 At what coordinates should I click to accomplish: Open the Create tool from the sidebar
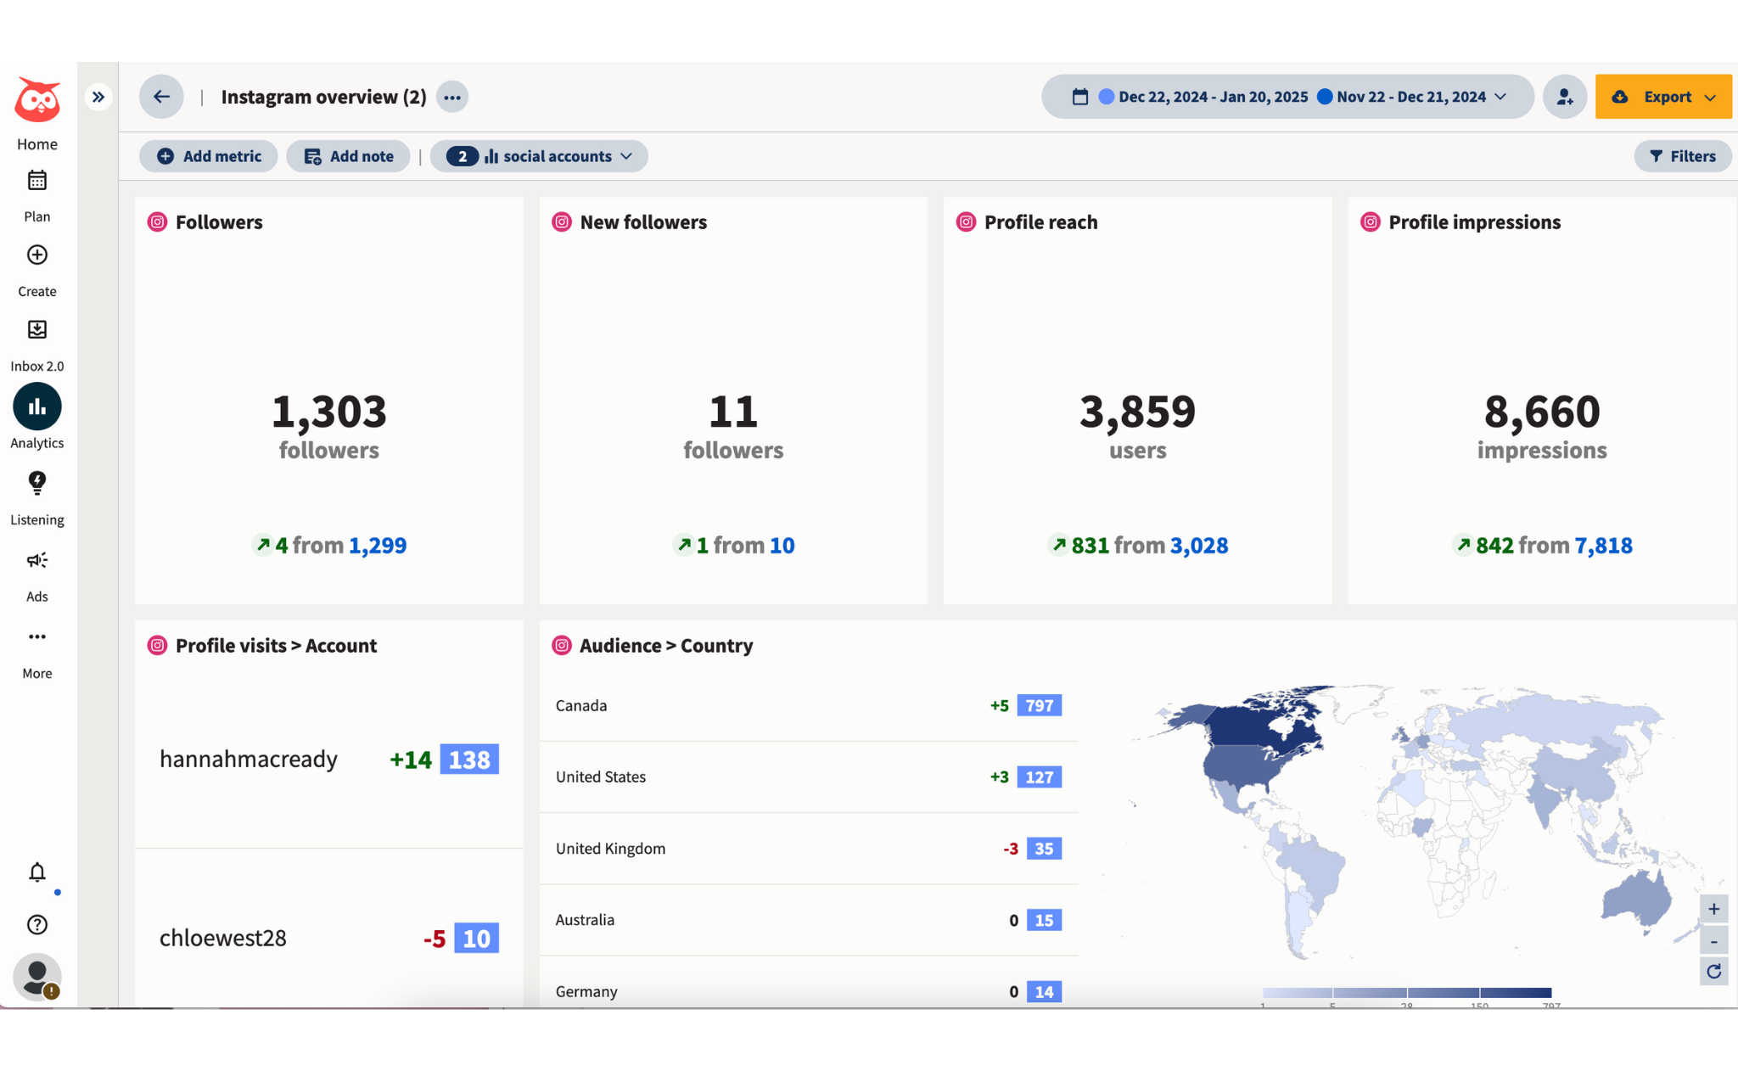[x=36, y=255]
